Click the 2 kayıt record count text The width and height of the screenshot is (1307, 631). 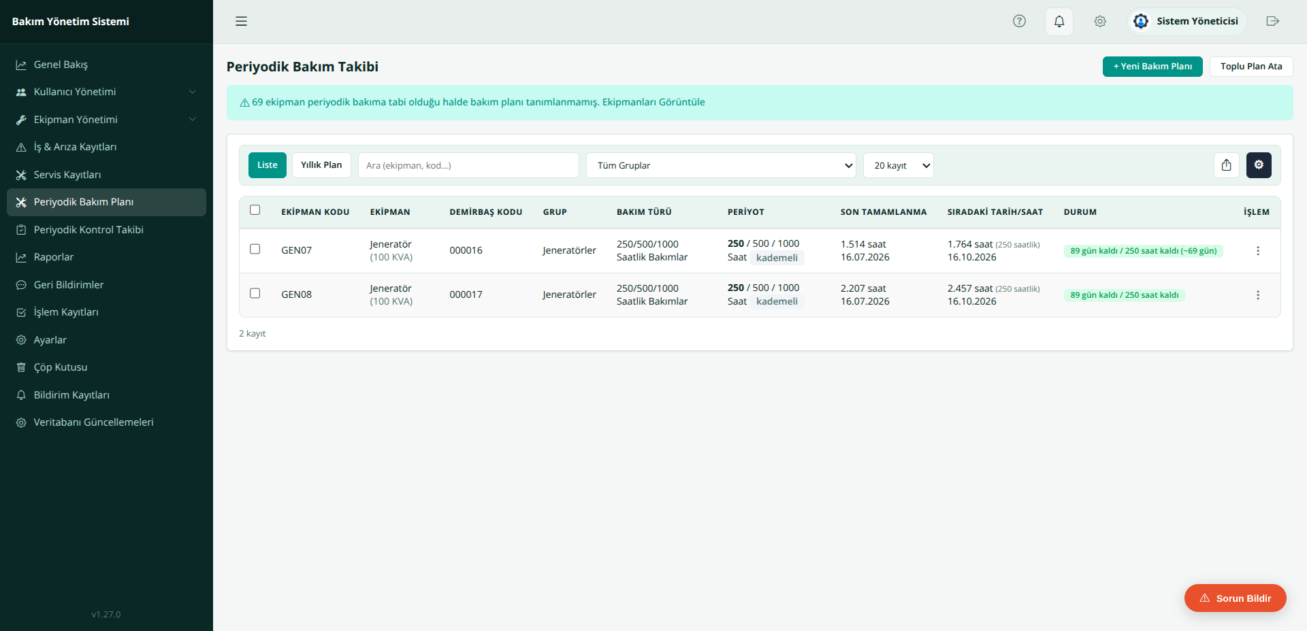click(252, 334)
